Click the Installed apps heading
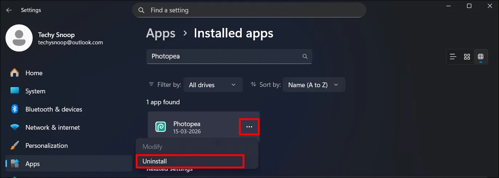The width and height of the screenshot is (499, 178). pyautogui.click(x=233, y=33)
